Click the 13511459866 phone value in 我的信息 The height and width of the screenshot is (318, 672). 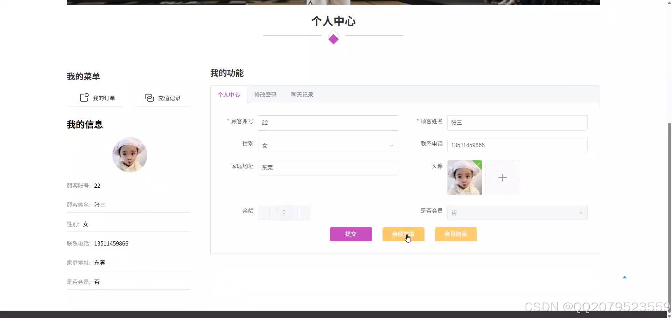point(111,243)
